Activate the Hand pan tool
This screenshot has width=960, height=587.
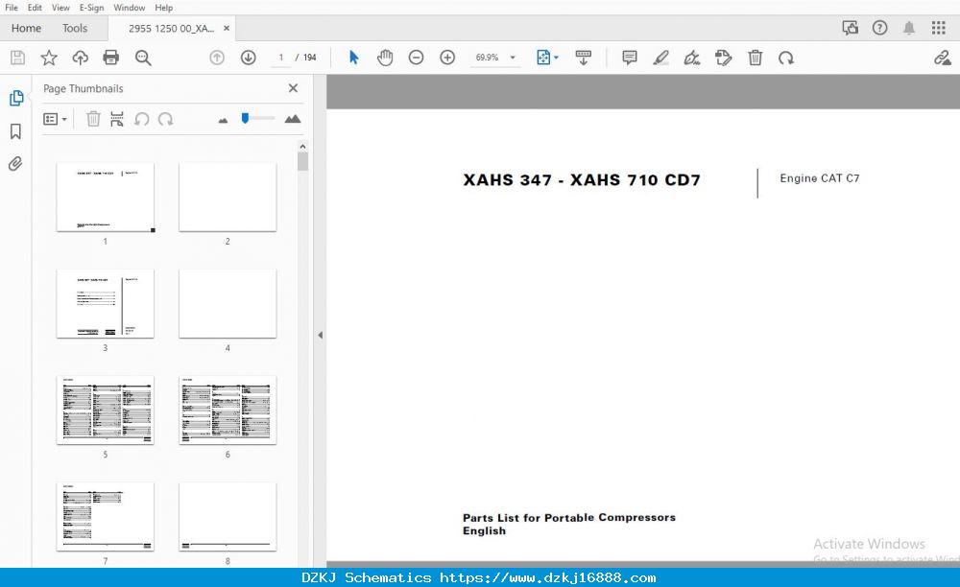pos(385,58)
